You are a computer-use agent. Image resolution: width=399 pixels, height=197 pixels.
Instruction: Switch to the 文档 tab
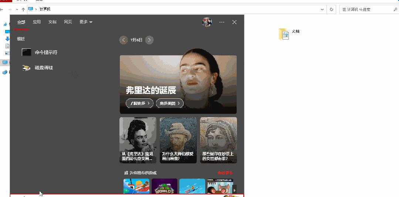[53, 22]
